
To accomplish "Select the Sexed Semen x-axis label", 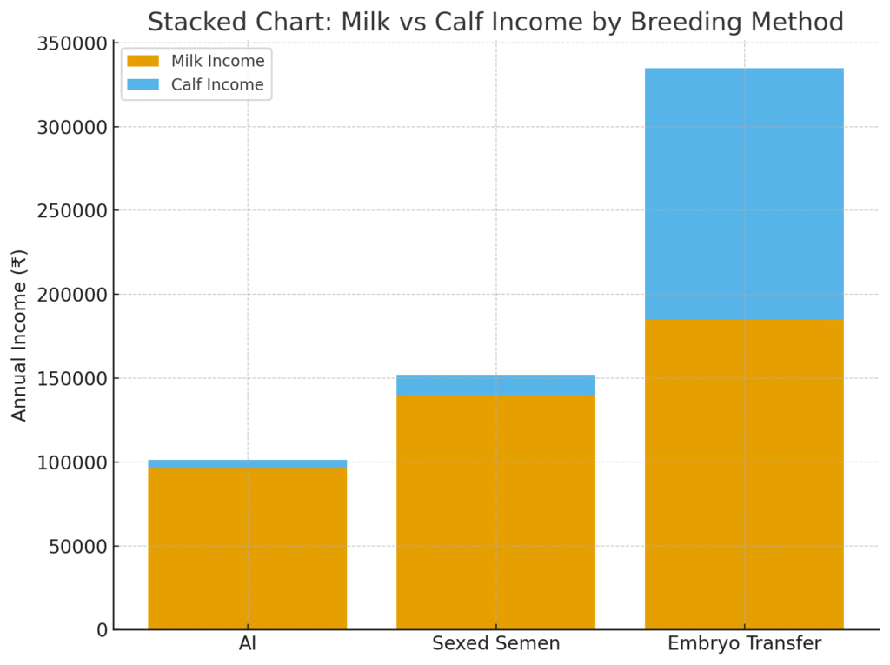I will (x=495, y=644).
